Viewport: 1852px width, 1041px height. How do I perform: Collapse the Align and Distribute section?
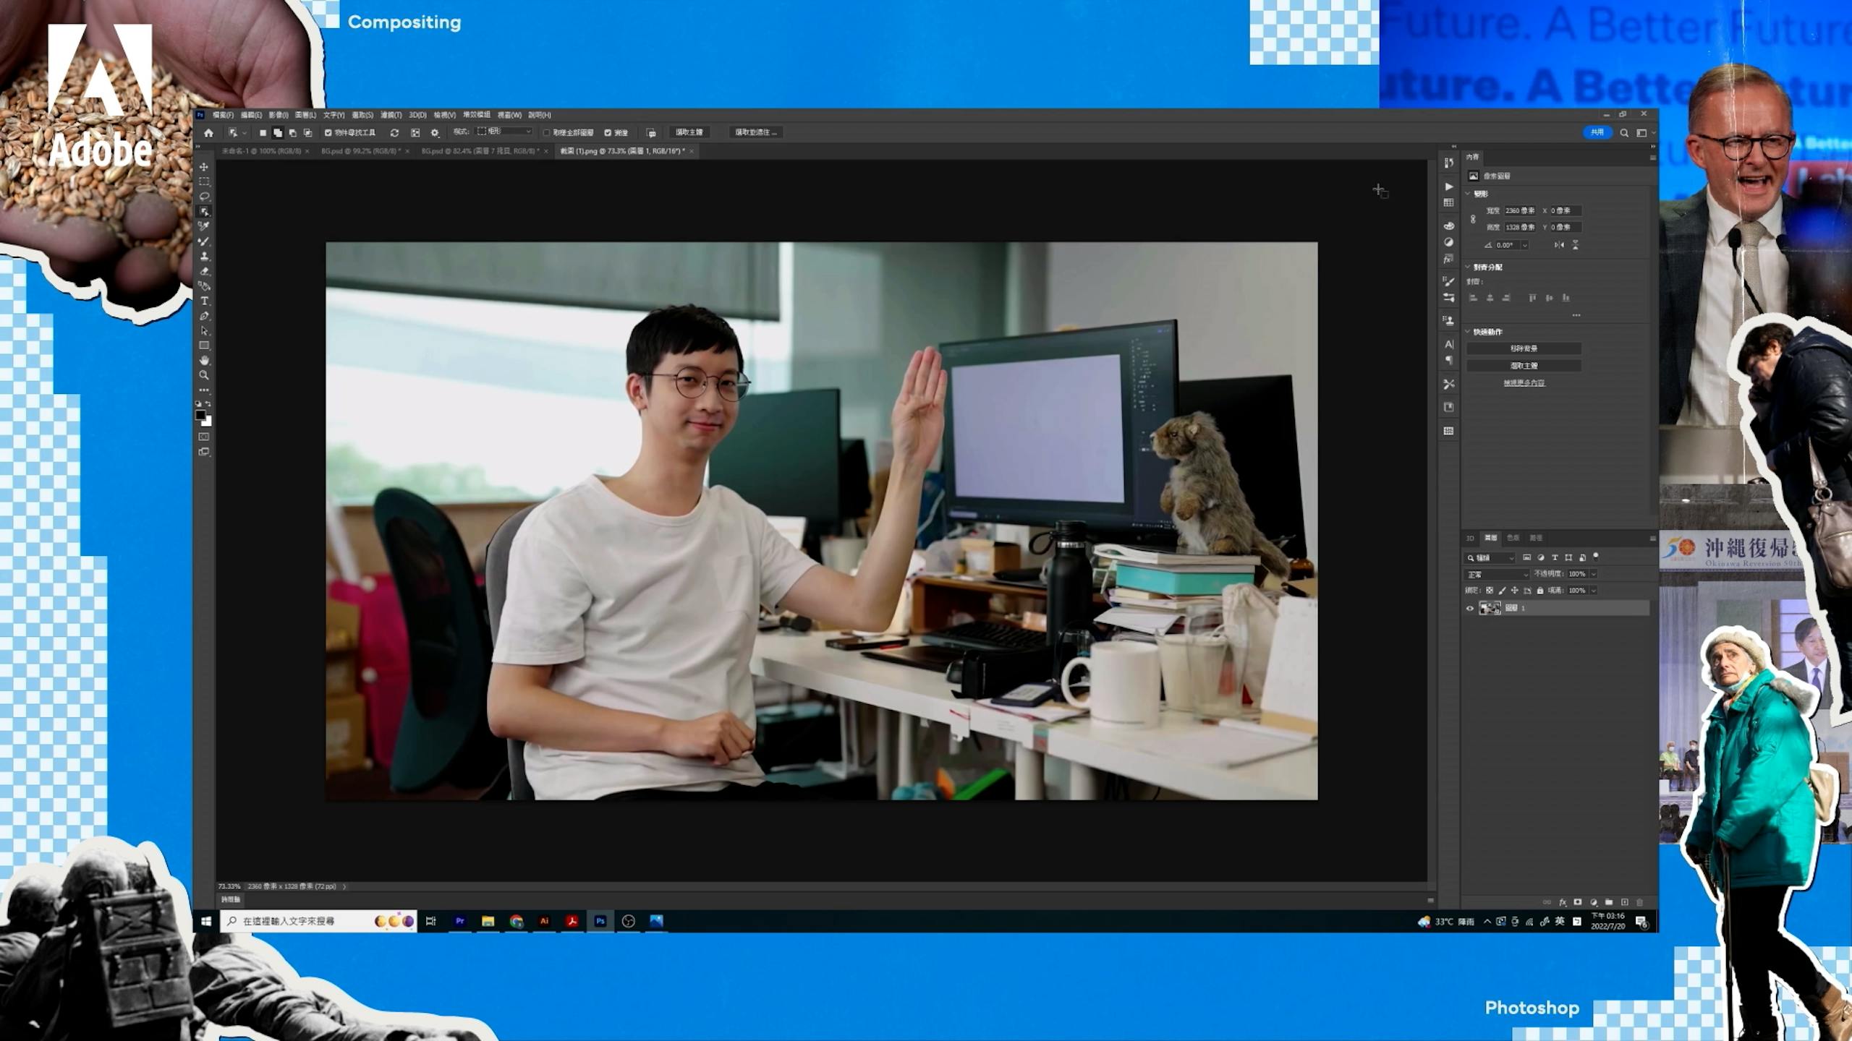click(x=1468, y=267)
